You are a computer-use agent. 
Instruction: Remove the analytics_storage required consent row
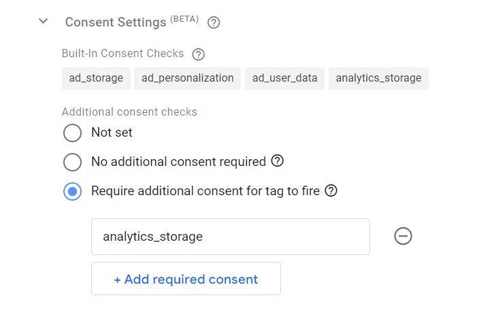tap(404, 236)
